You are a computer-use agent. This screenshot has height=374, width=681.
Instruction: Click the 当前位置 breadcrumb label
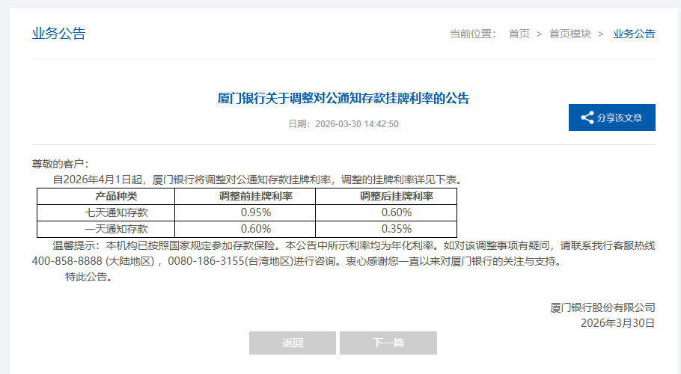tap(472, 34)
